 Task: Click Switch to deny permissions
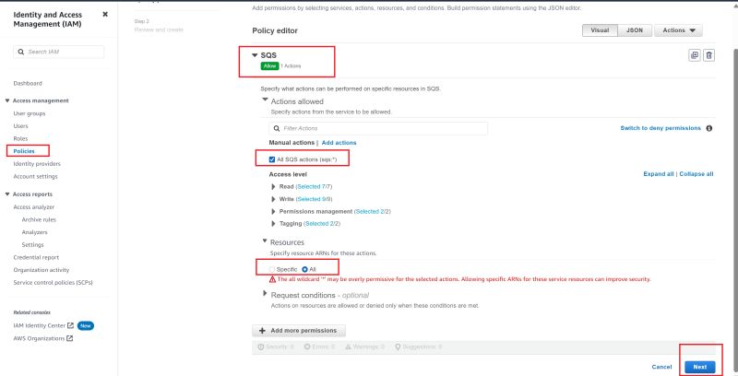[x=661, y=128]
